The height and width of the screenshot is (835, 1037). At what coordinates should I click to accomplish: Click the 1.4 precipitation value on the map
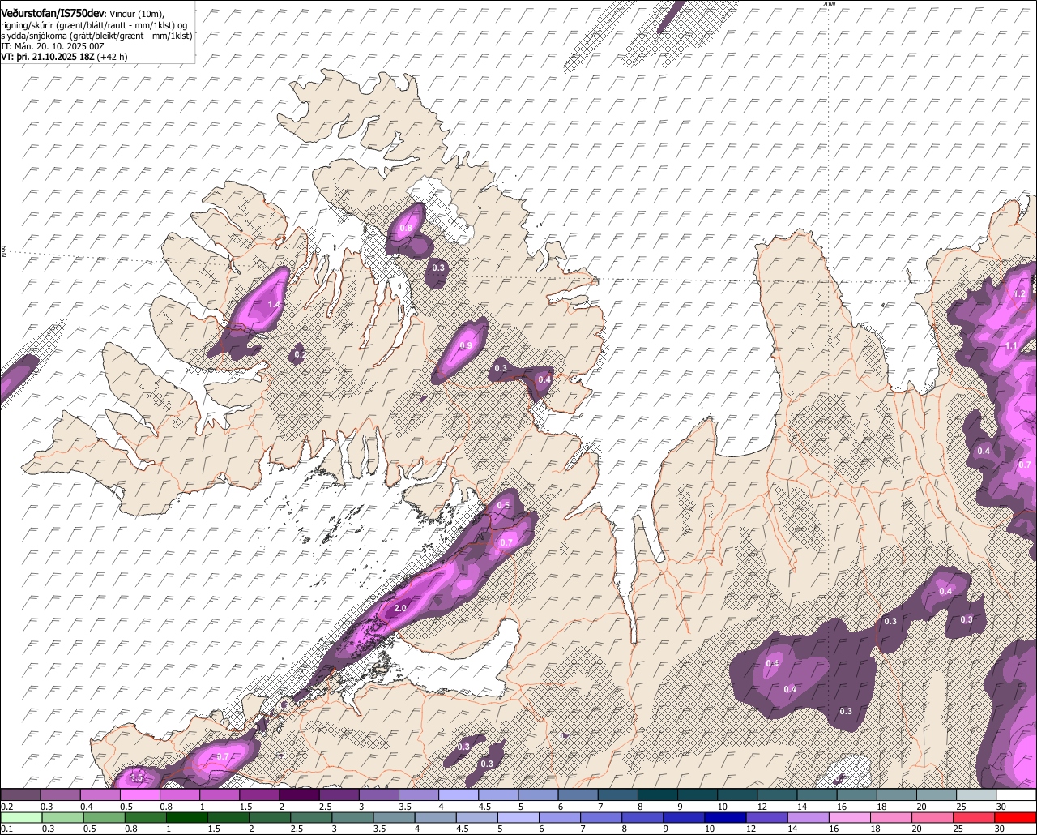coord(275,304)
